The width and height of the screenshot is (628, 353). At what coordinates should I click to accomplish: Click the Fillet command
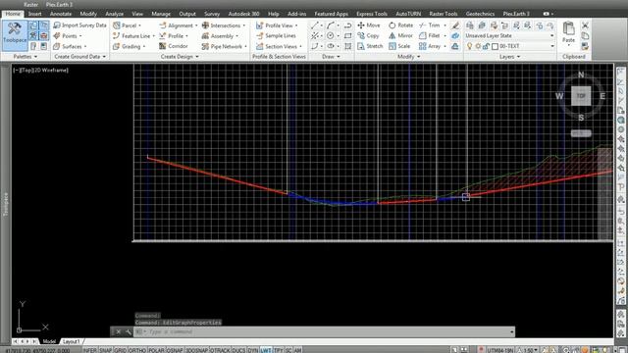click(430, 35)
